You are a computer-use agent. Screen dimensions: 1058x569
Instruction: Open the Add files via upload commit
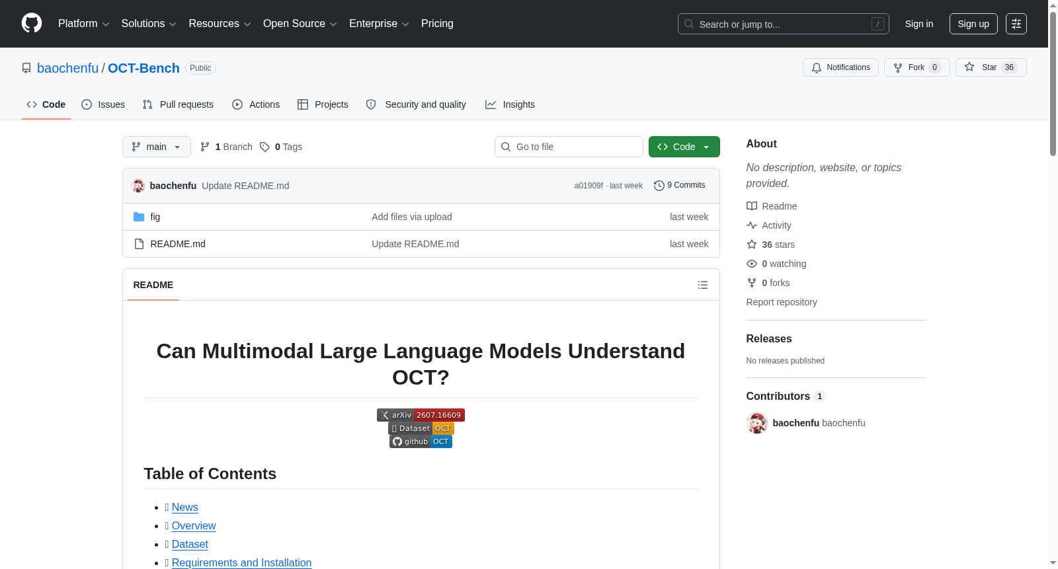[x=412, y=217]
